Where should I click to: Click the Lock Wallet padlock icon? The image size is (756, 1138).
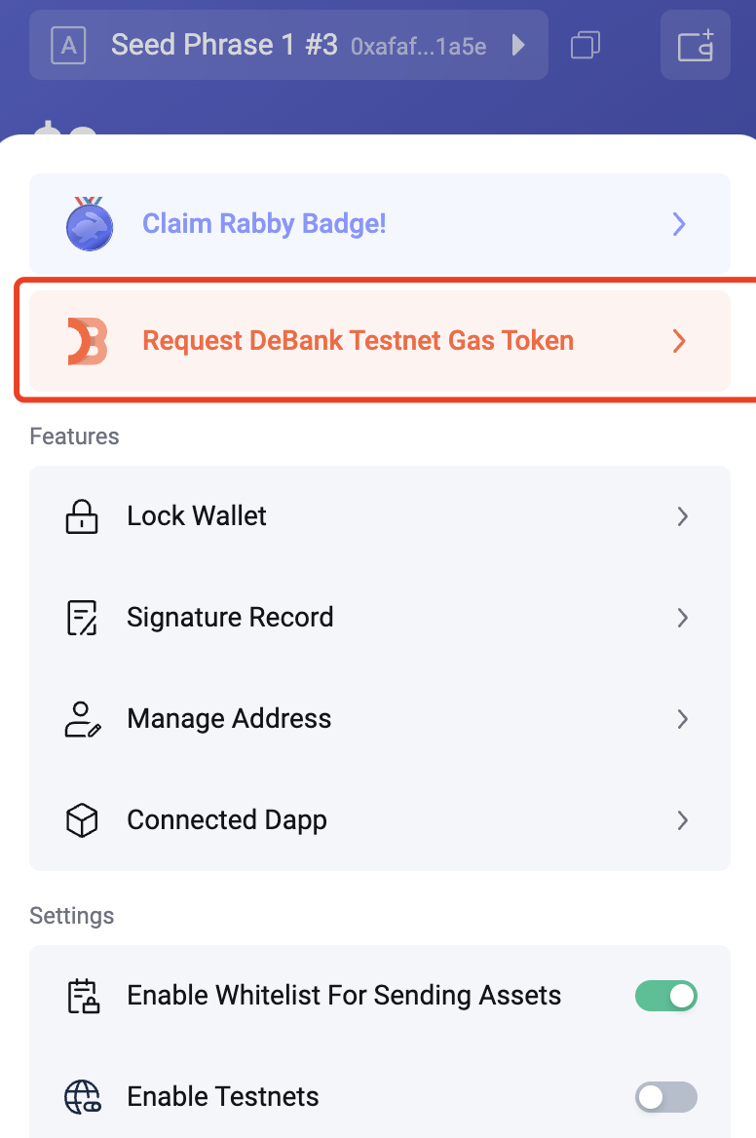[x=82, y=516]
